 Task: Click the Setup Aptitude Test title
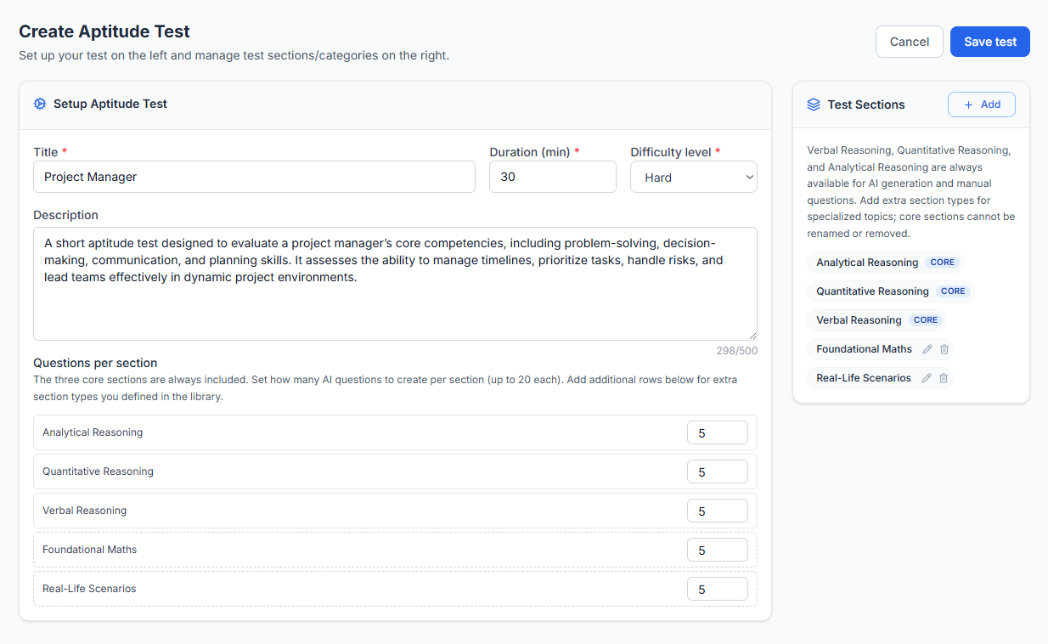point(110,104)
